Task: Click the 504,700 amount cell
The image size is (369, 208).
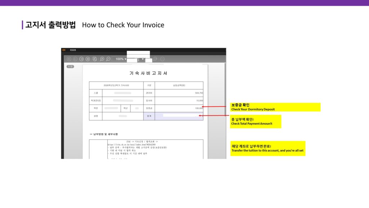Action: pos(179,93)
